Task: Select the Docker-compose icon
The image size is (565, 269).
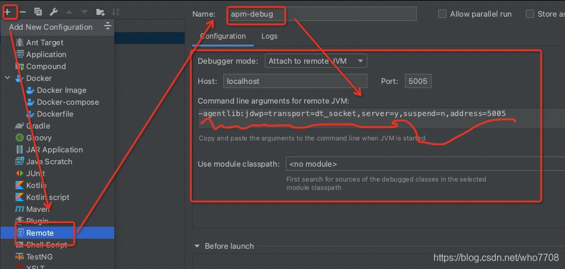Action: [x=30, y=102]
